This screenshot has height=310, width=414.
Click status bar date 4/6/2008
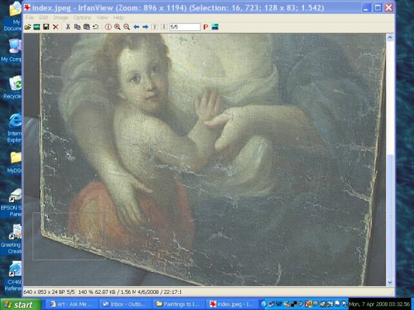[149, 292]
